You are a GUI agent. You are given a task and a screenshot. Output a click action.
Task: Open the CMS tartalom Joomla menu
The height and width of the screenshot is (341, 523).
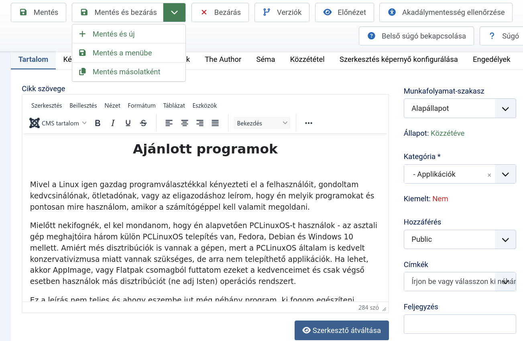pyautogui.click(x=58, y=123)
